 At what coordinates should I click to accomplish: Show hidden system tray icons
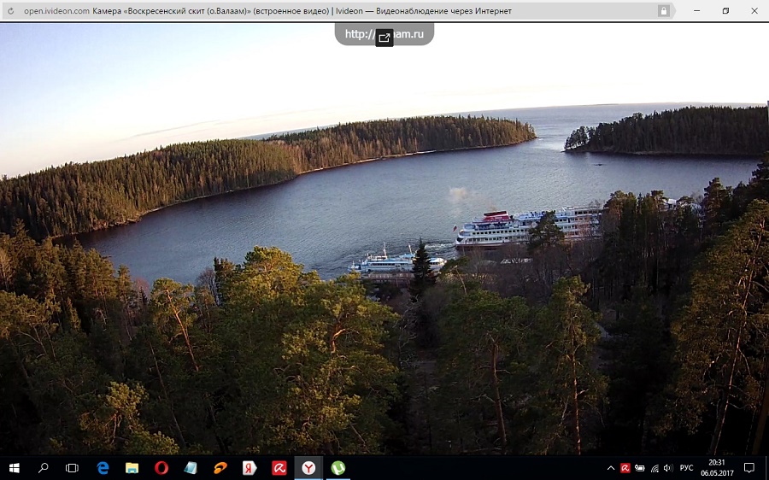(611, 468)
